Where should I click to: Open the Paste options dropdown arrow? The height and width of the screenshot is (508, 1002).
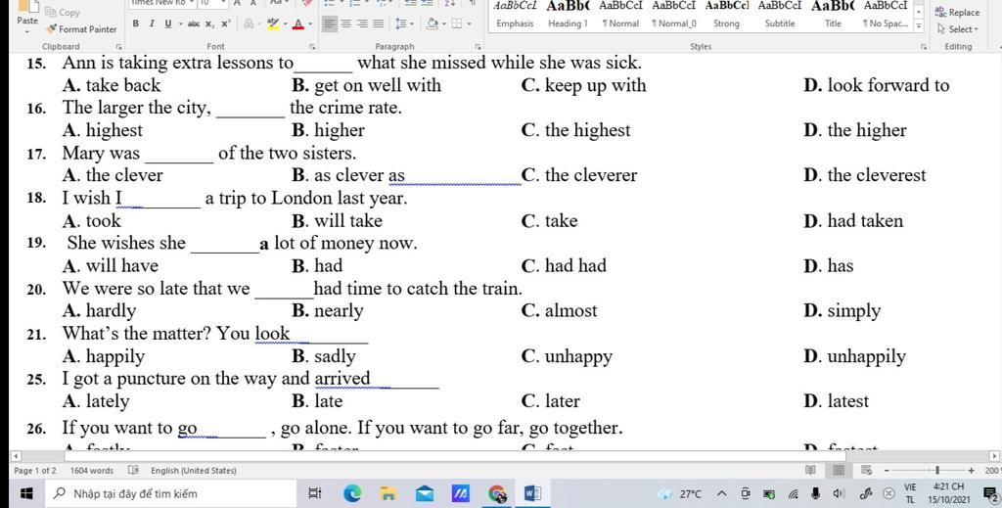pos(27,30)
